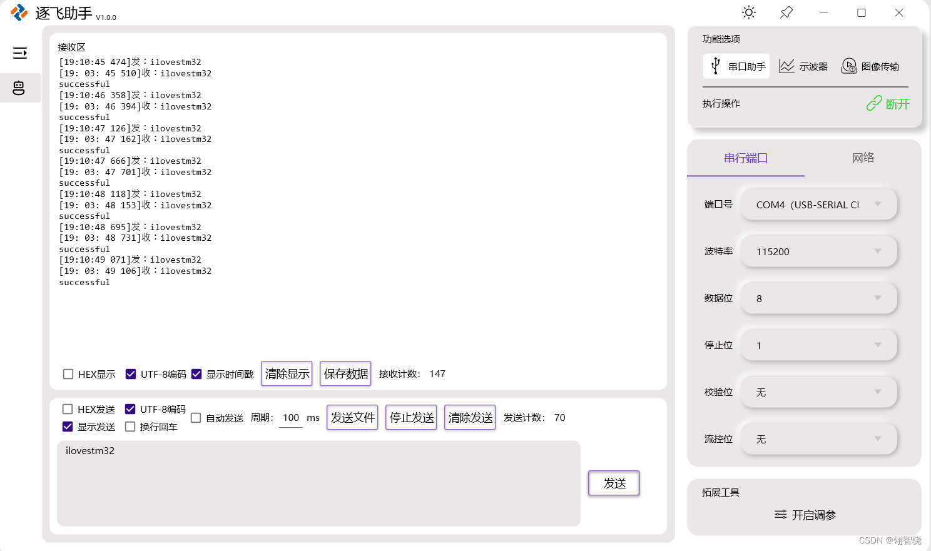
Task: Select the 串口助手 function text label
Action: (x=747, y=66)
